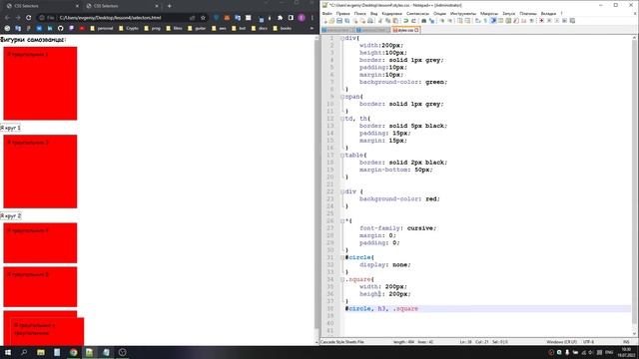
Task: Open the Chrome three-dot menu
Action: coord(312,18)
